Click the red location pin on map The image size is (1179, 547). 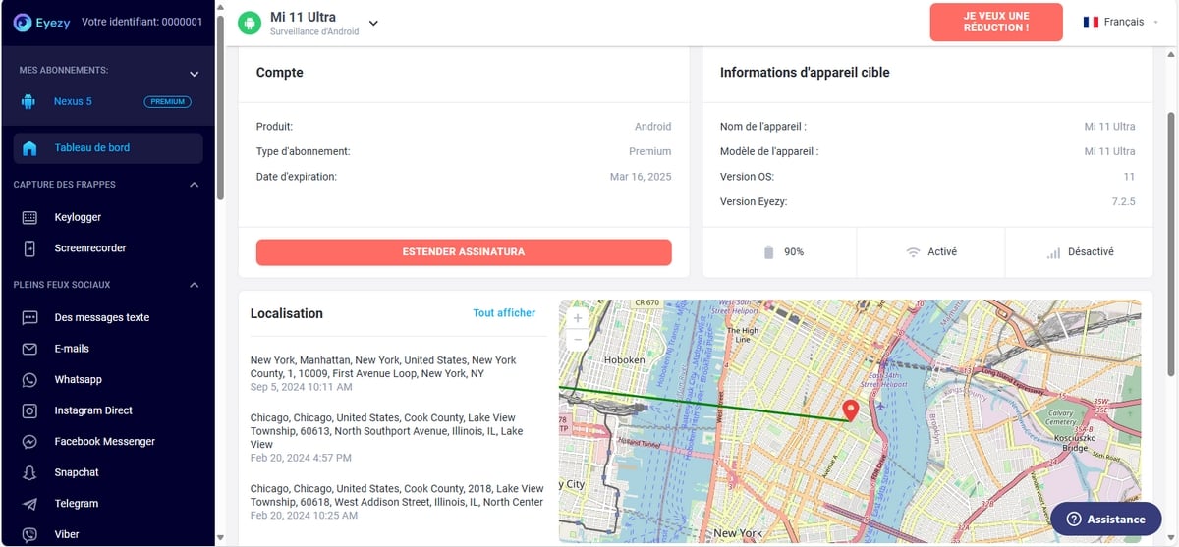(852, 410)
